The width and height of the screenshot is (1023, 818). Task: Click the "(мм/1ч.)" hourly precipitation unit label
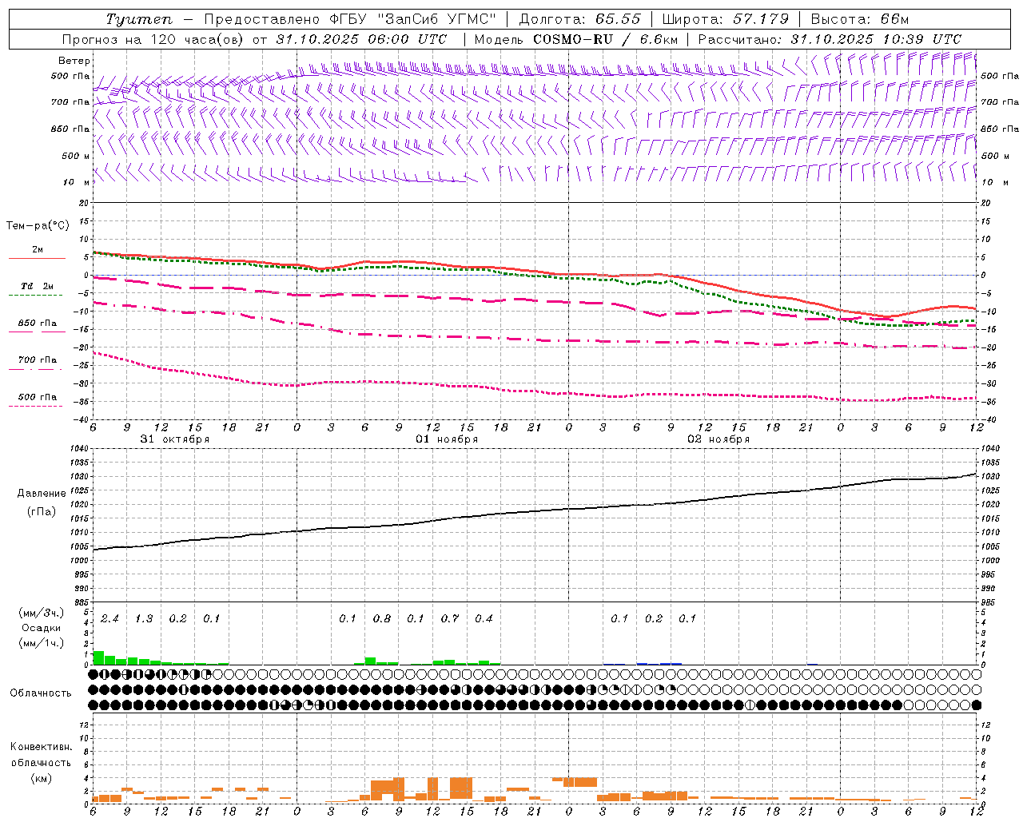42,643
